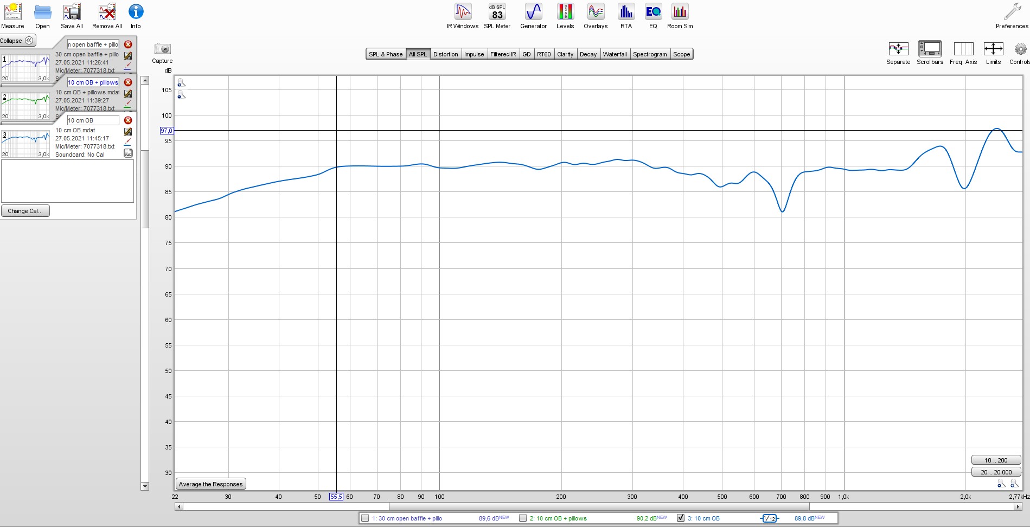Viewport: 1030px width, 527px height.
Task: Remove the '10 cm OB + pillows' measurement
Action: point(128,82)
